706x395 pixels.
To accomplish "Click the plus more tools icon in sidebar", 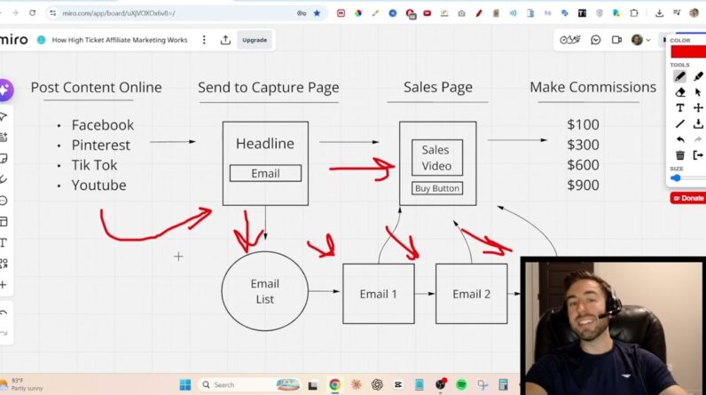I will tap(4, 285).
